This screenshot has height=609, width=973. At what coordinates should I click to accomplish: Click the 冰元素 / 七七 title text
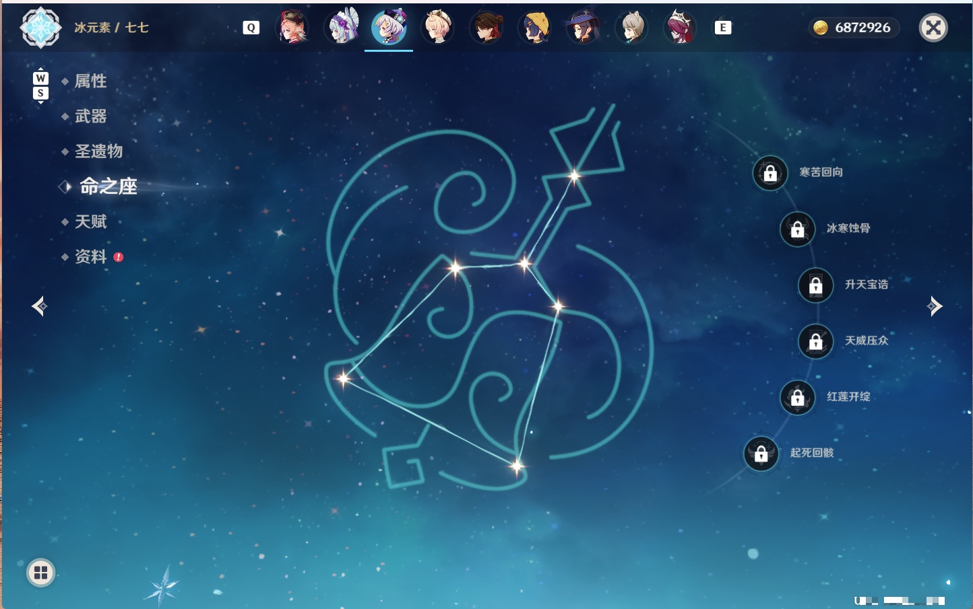coord(111,28)
